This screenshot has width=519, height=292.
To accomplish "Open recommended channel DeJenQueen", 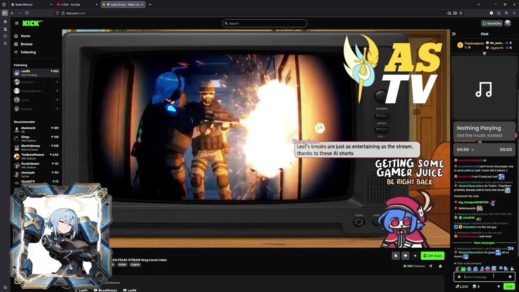I will coord(36,165).
